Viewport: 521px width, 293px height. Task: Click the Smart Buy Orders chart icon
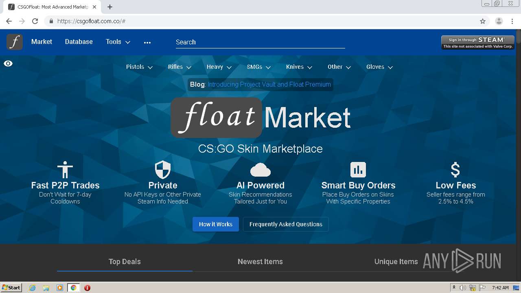[358, 170]
